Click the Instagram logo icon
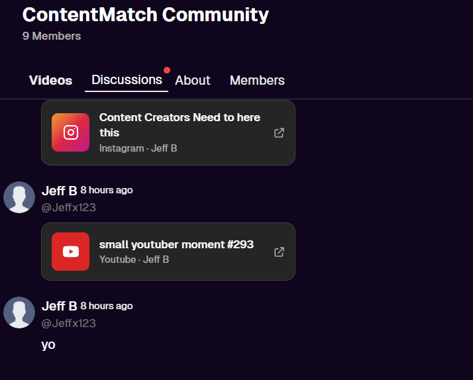 point(70,132)
